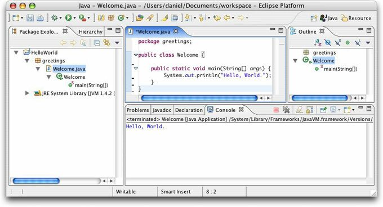Toggle Hide Non-Public Members in Outline
383x207 pixels.
[x=348, y=43]
